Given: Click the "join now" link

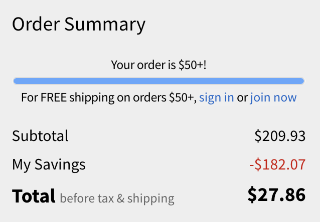Looking at the screenshot, I should (x=273, y=97).
